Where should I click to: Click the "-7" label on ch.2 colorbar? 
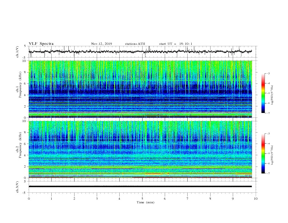click(x=268, y=173)
